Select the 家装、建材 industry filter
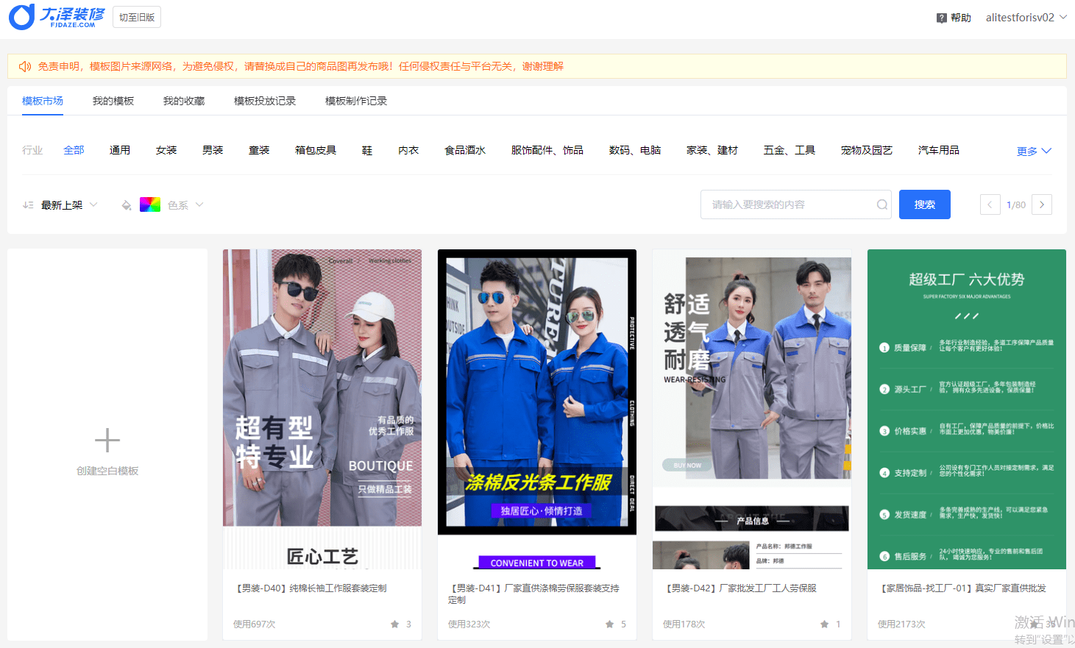The height and width of the screenshot is (648, 1075). point(712,150)
